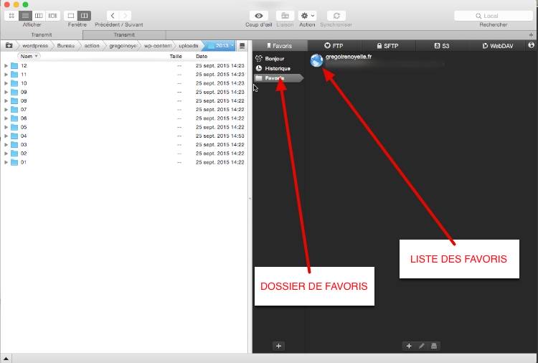Switch to column view mode
538x363 pixels.
tap(39, 16)
